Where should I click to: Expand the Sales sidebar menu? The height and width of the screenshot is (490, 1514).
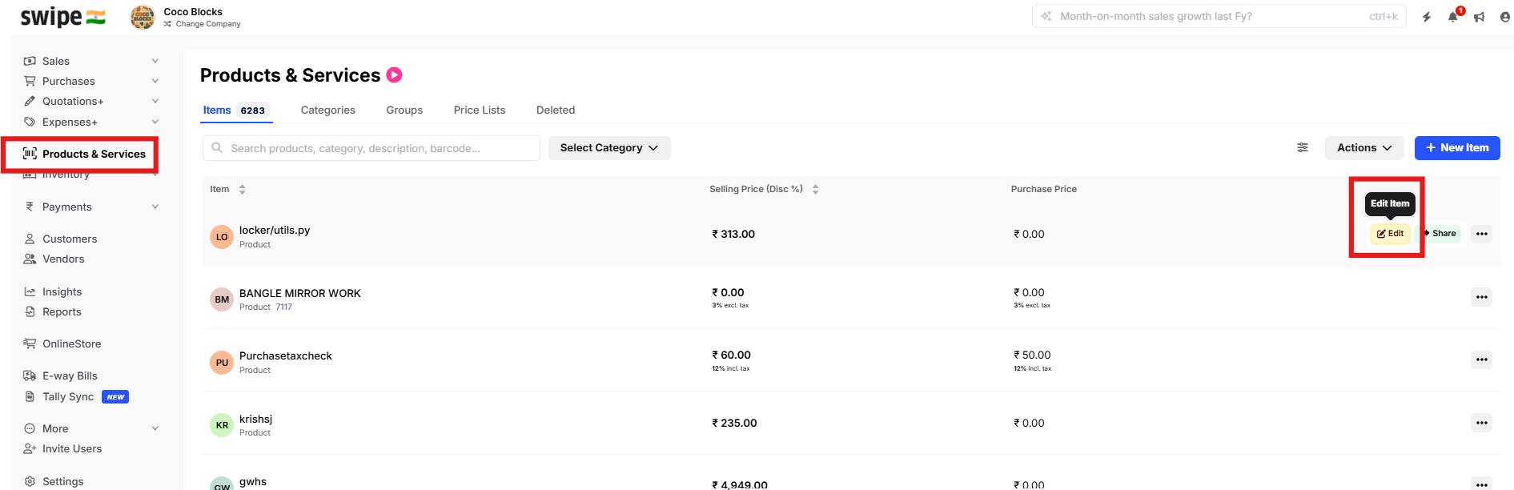click(155, 61)
